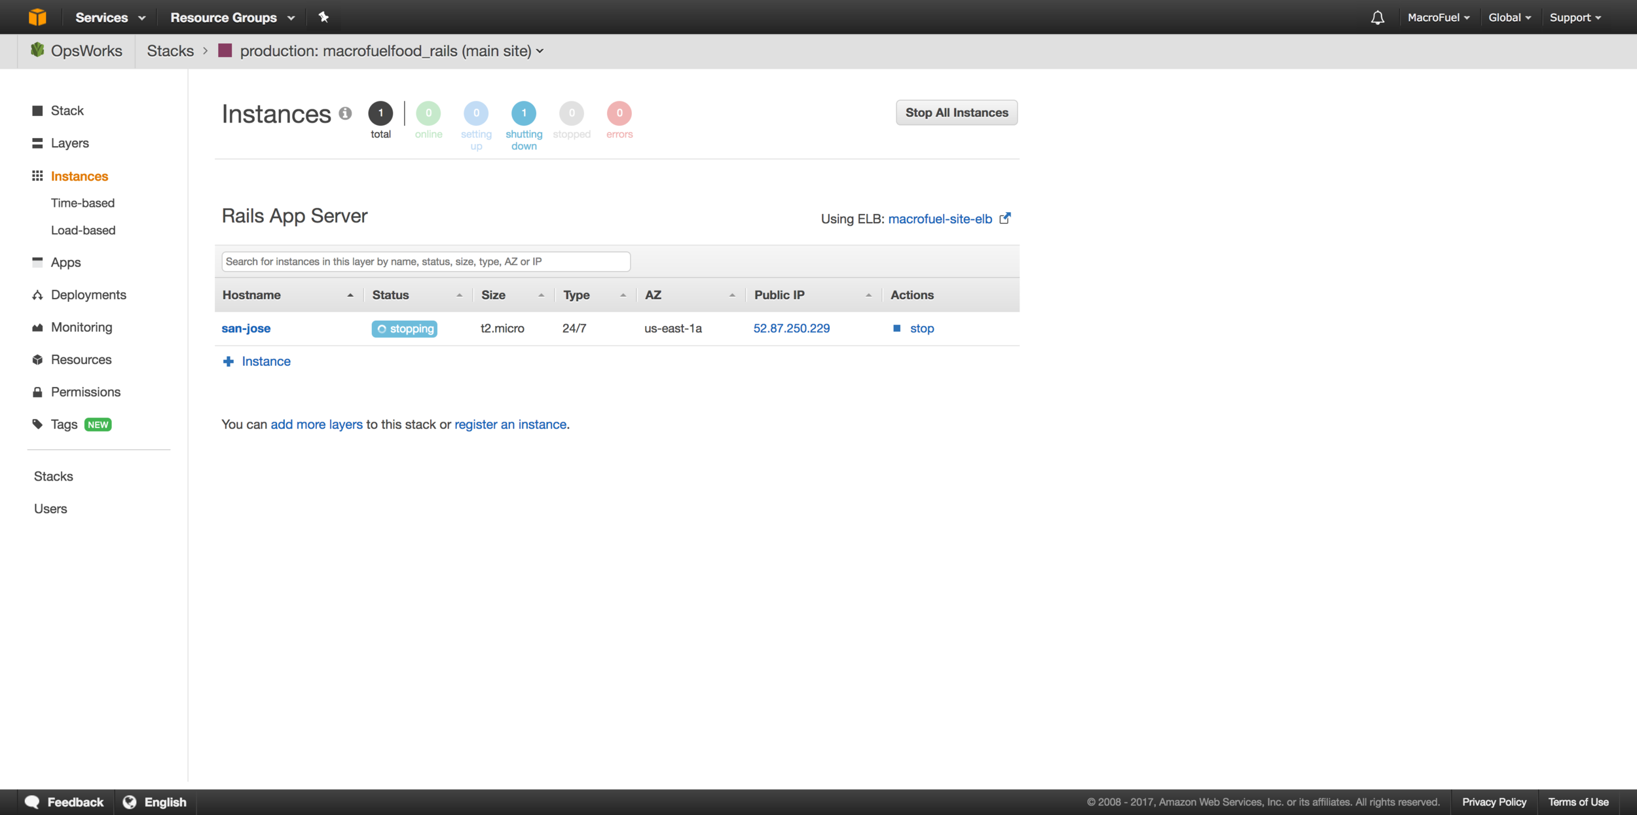Viewport: 1637px width, 815px height.
Task: Click the stopping status badge
Action: tap(404, 329)
